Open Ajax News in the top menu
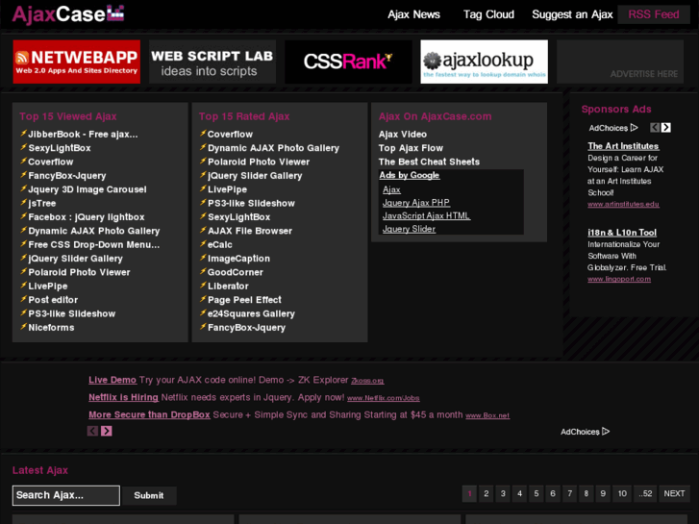The height and width of the screenshot is (524, 699). click(x=413, y=14)
